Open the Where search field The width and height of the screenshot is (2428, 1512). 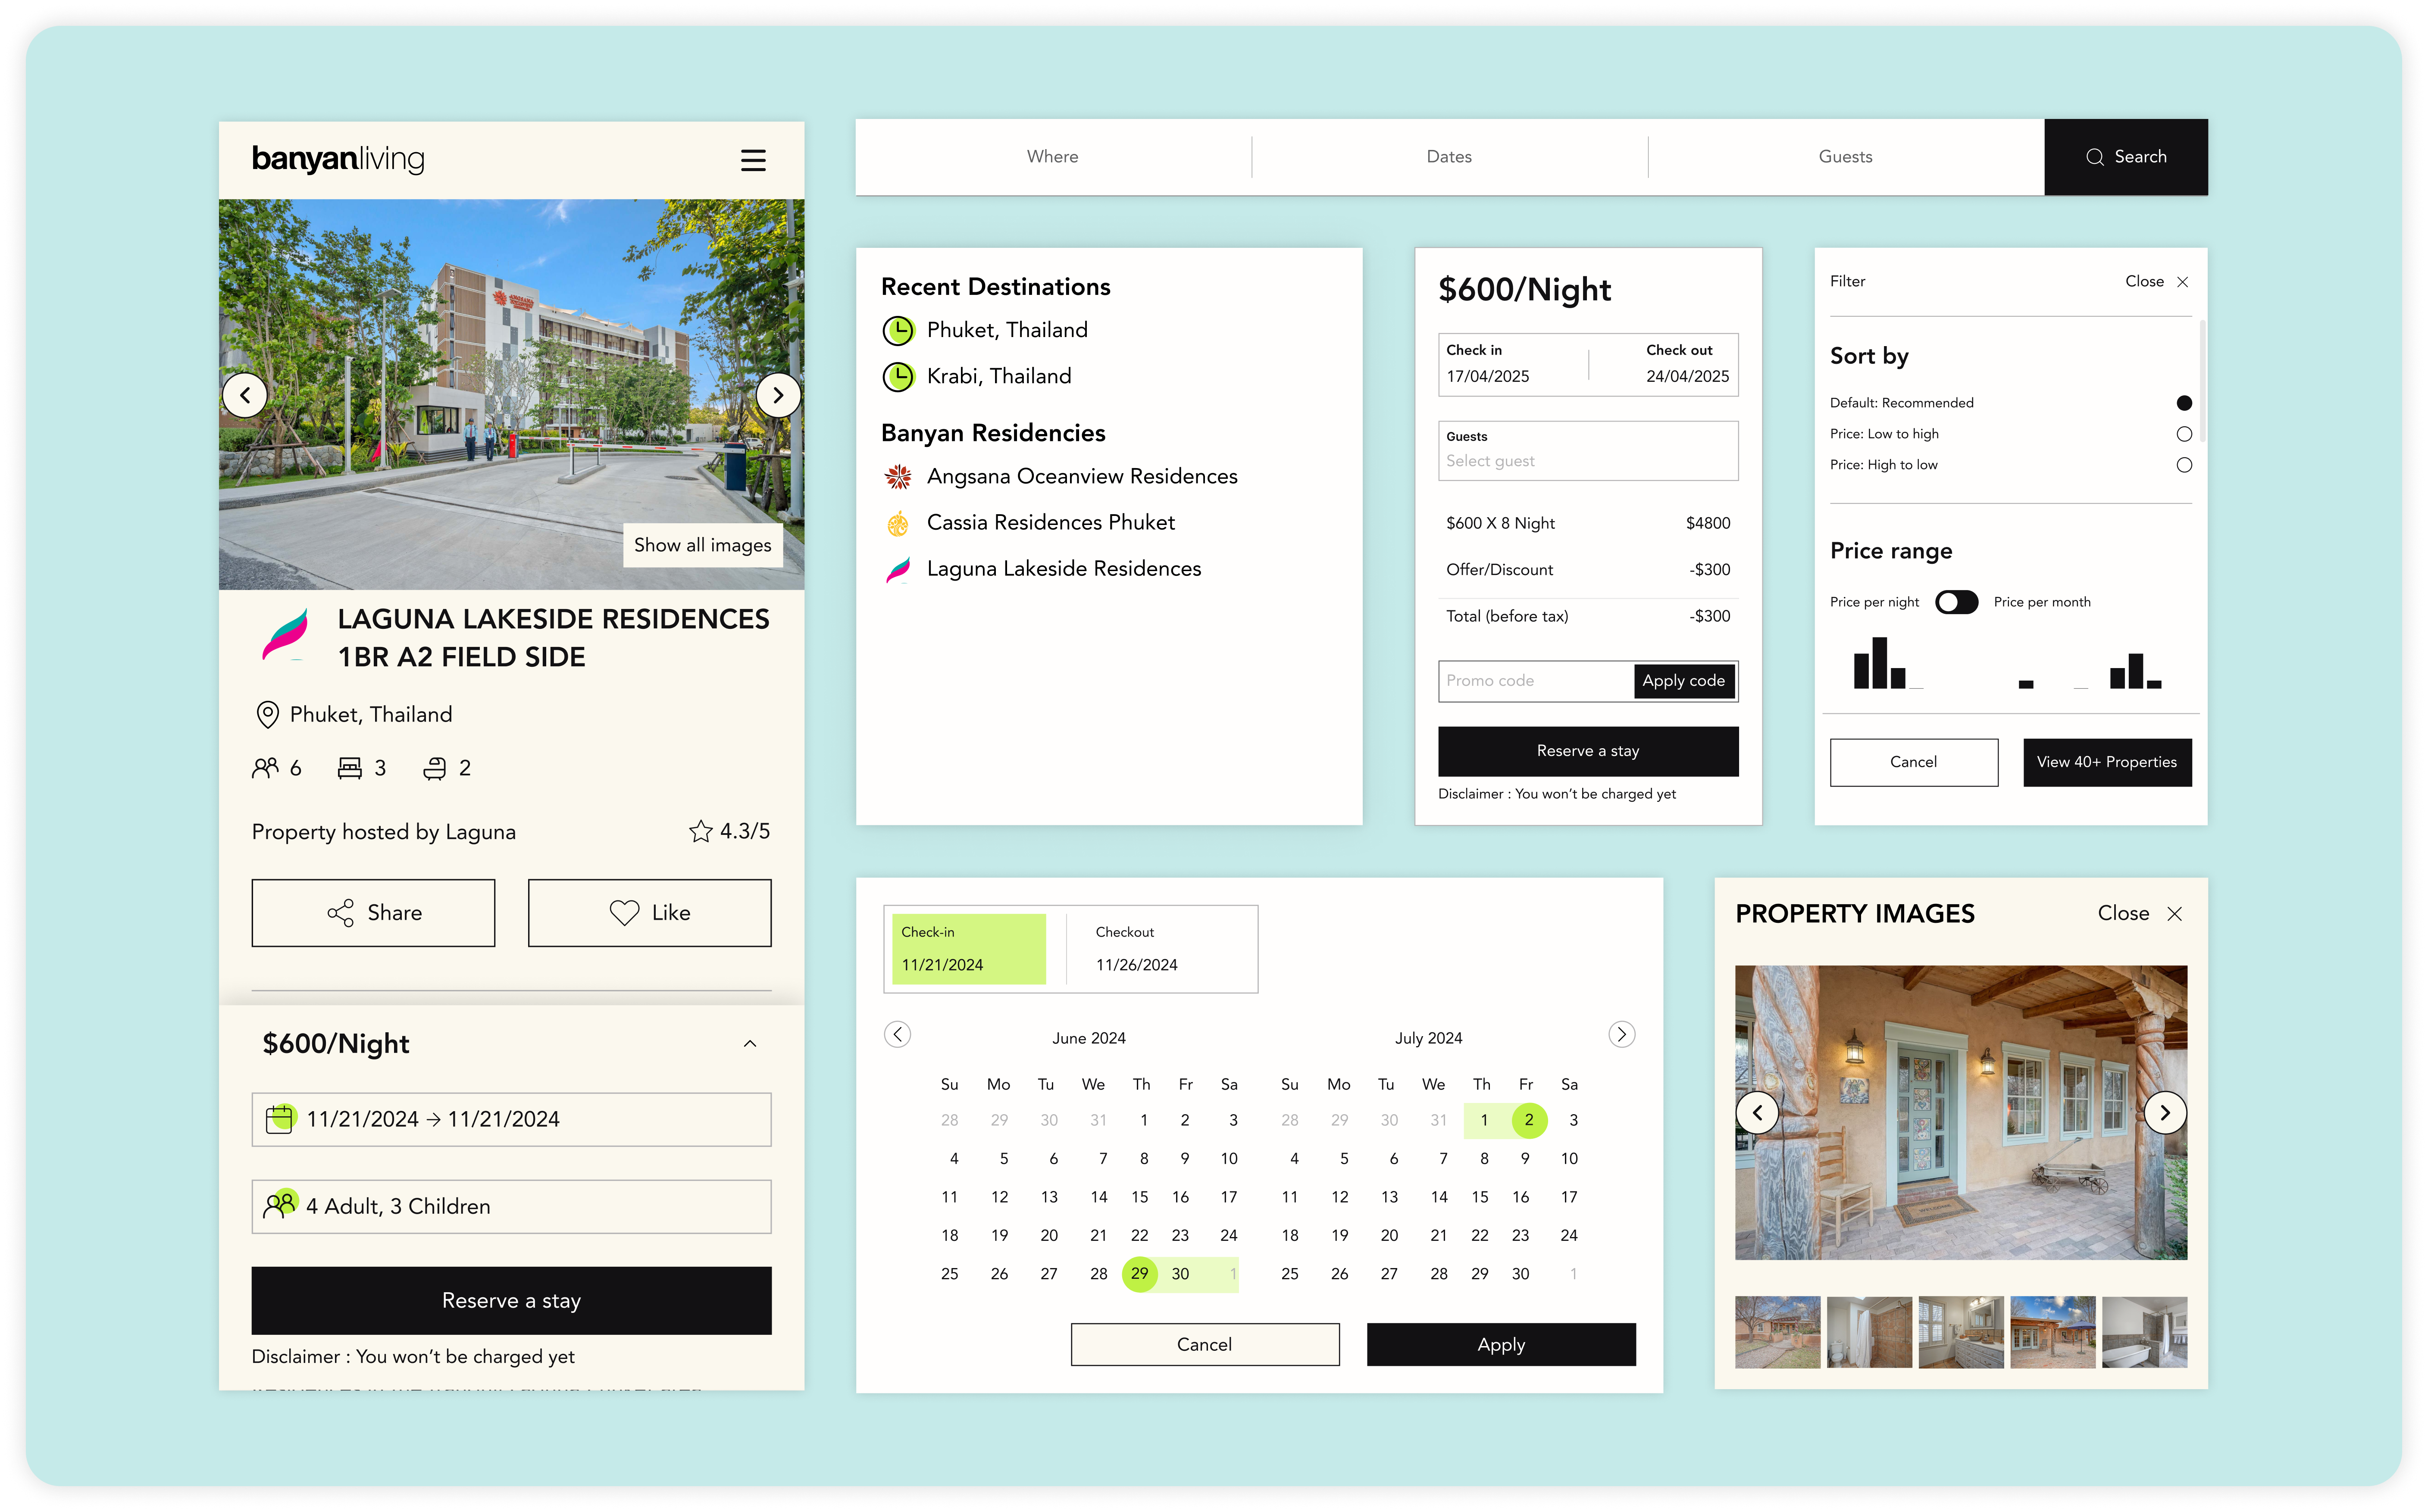[x=1053, y=157]
